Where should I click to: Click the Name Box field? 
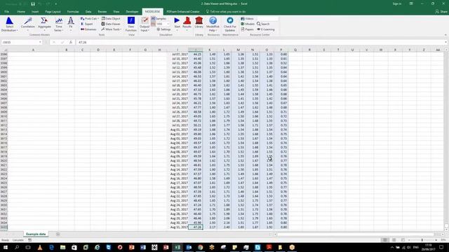click(20, 42)
